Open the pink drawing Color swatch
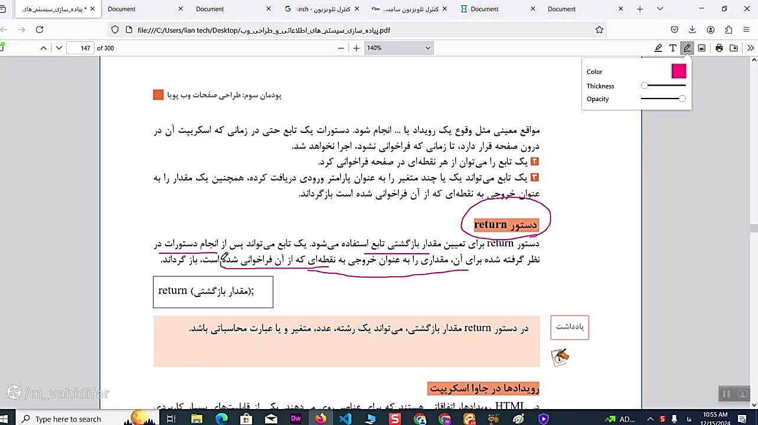Screen dimensions: 758x425 point(679,71)
